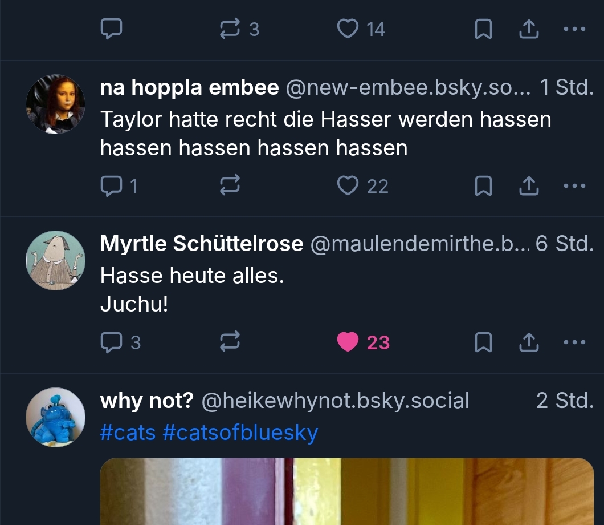Open the #catsofbluesky hashtag
This screenshot has width=604, height=525.
(240, 433)
